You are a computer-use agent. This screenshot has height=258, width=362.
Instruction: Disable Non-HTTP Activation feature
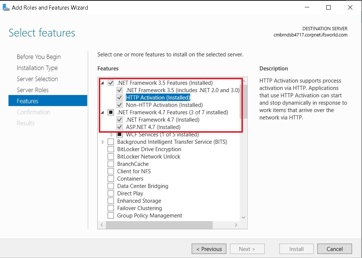(120, 105)
